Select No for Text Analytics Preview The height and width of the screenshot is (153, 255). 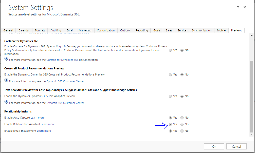182,96
